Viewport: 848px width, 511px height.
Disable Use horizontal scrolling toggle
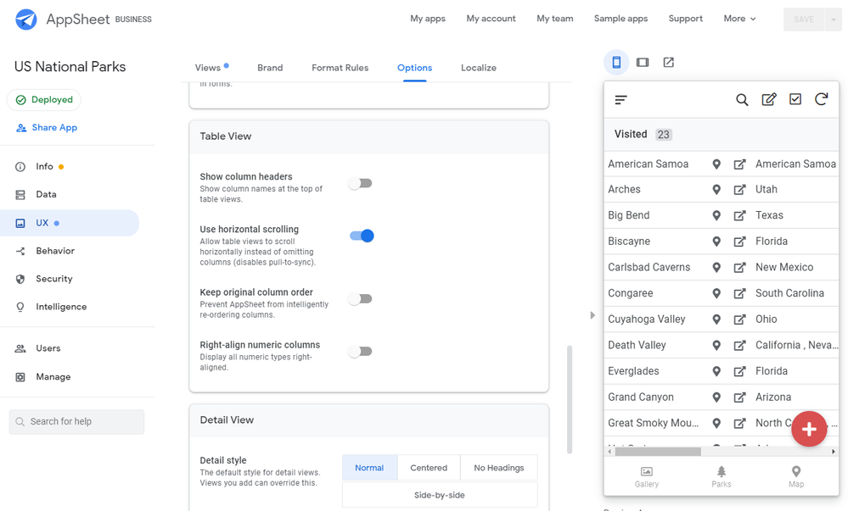[x=362, y=236]
